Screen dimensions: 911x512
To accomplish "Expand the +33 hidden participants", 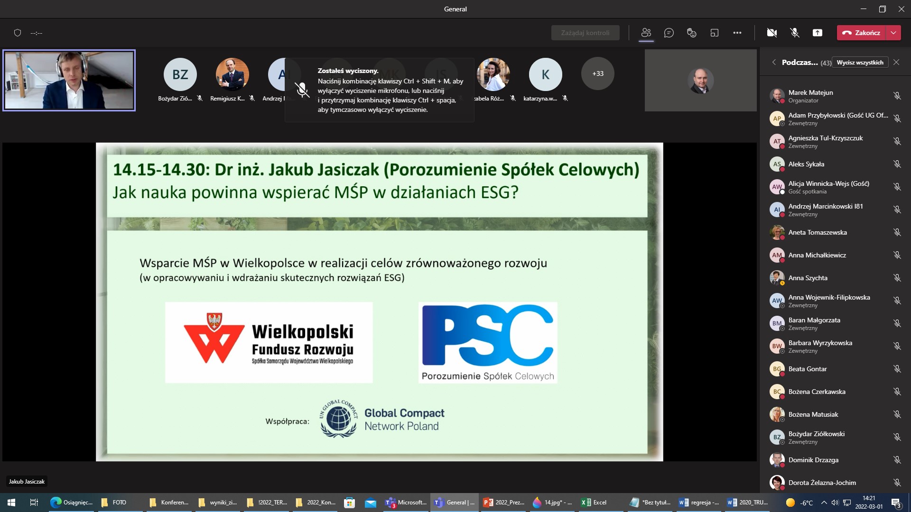I will (x=597, y=73).
